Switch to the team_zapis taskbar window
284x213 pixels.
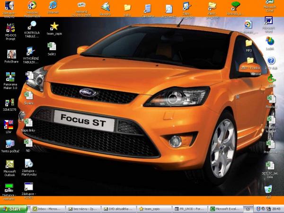point(154,208)
